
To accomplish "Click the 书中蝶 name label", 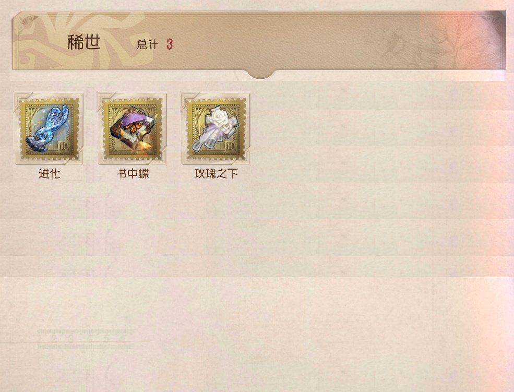I will pyautogui.click(x=133, y=173).
